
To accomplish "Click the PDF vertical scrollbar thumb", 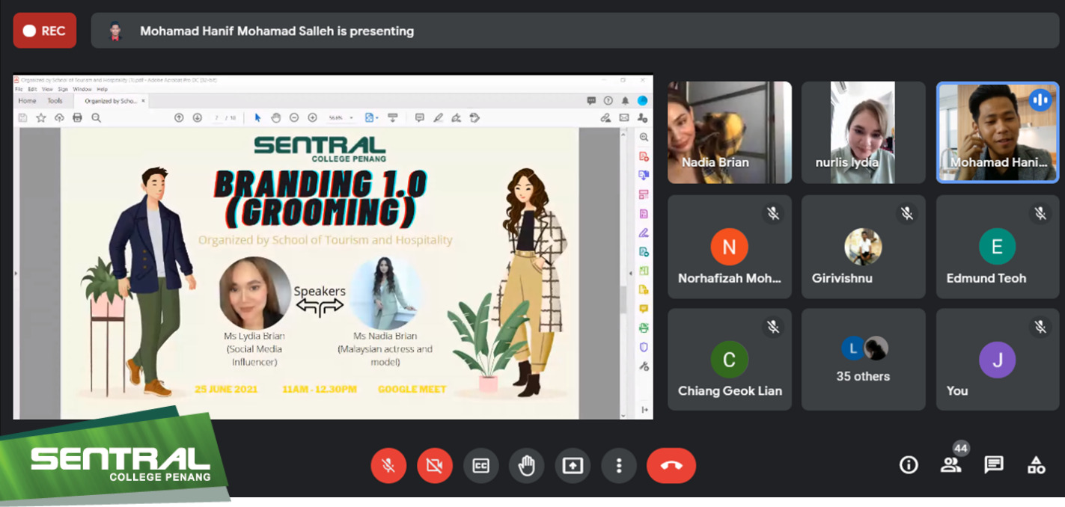I will pyautogui.click(x=623, y=299).
